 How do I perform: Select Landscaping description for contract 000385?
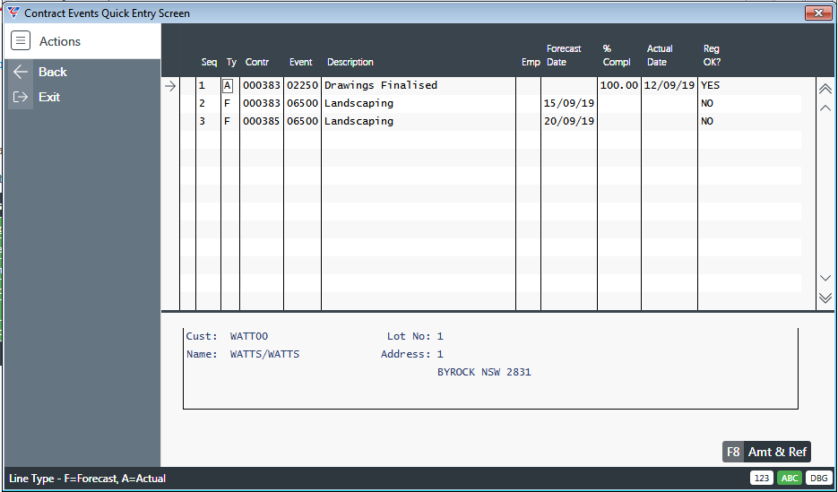pos(359,121)
